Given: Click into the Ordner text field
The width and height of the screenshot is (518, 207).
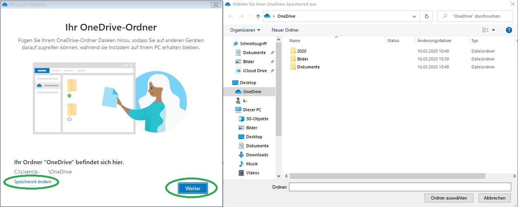Looking at the screenshot, I should point(400,187).
